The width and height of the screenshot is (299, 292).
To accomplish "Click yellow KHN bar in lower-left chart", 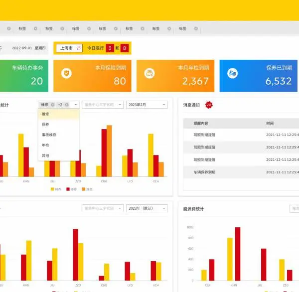I will tap(29, 261).
